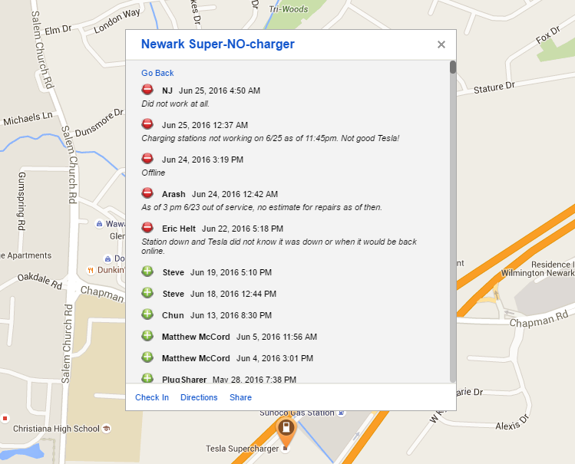Click the red icon for Jun 24 Offline report
This screenshot has height=464, width=575.
(147, 159)
